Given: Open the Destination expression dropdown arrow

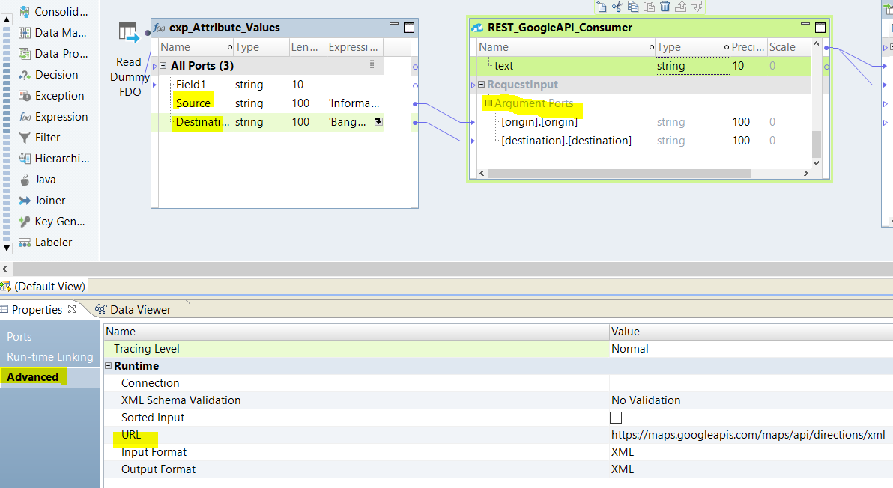Looking at the screenshot, I should [x=378, y=121].
